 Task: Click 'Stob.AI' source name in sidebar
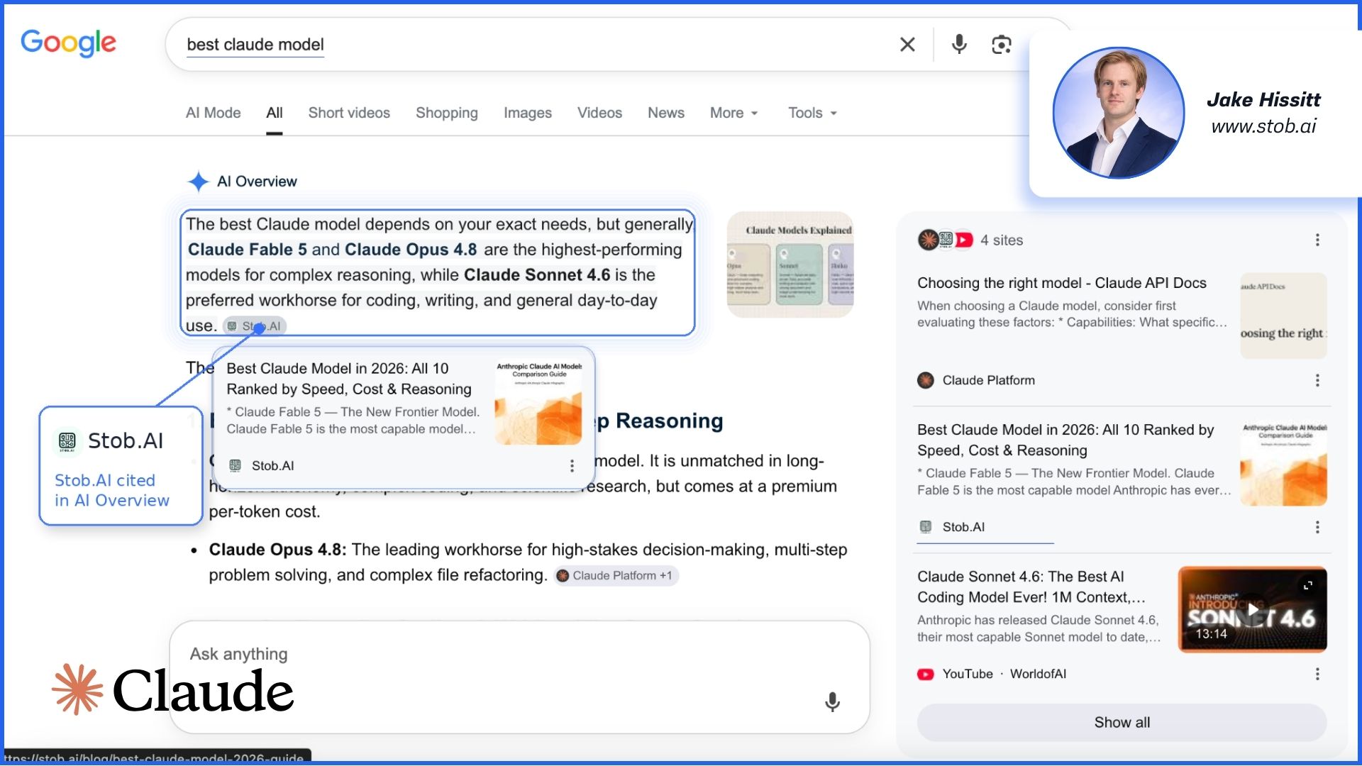click(963, 527)
